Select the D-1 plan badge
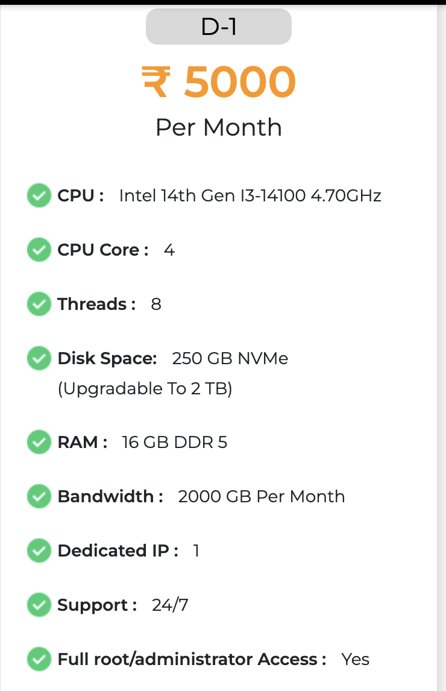Viewport: 446px width, 691px height. (x=219, y=28)
